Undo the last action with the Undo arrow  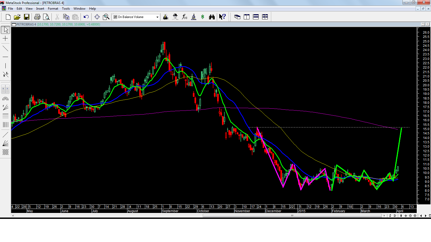click(x=86, y=17)
